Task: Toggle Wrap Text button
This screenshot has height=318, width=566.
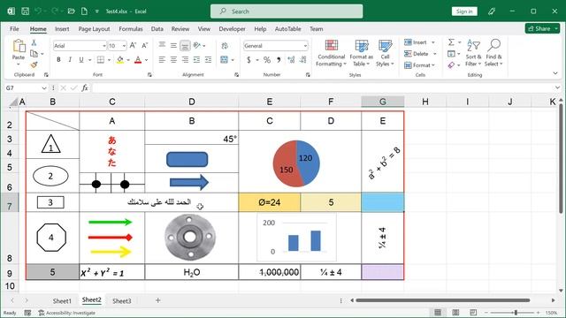Action: click(225, 46)
